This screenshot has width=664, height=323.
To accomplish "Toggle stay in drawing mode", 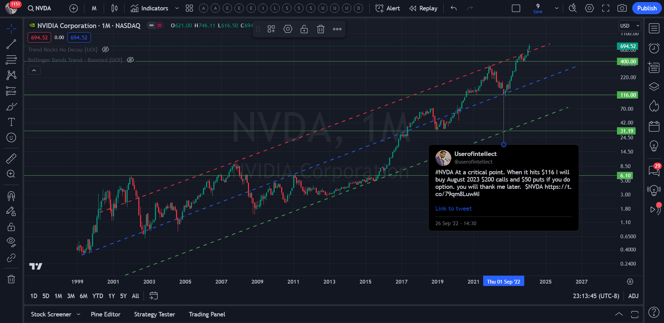I will pyautogui.click(x=11, y=211).
